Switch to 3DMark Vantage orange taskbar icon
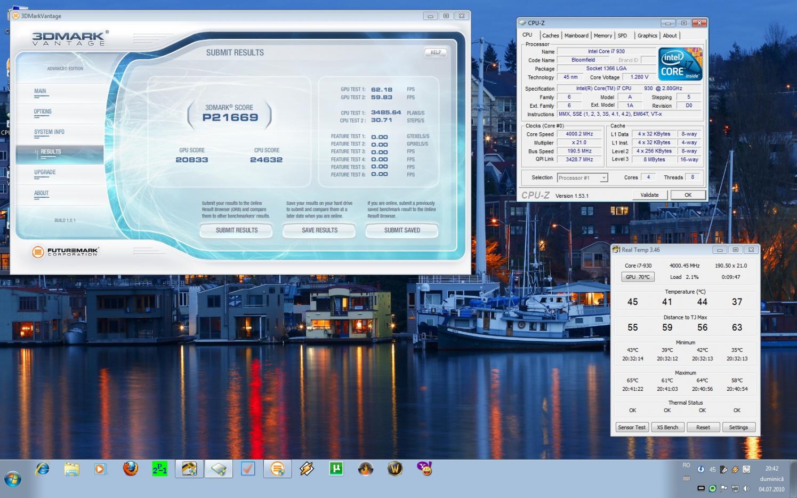The width and height of the screenshot is (797, 498). point(277,469)
